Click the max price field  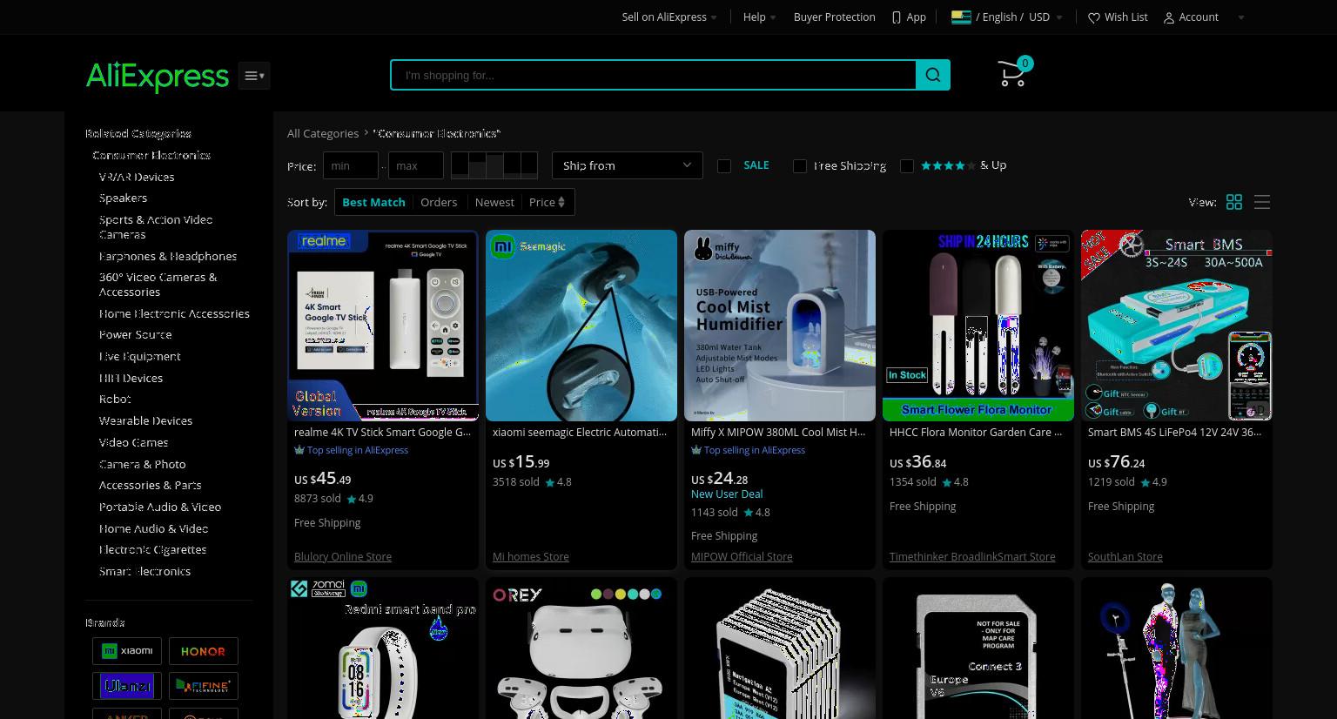(x=416, y=165)
